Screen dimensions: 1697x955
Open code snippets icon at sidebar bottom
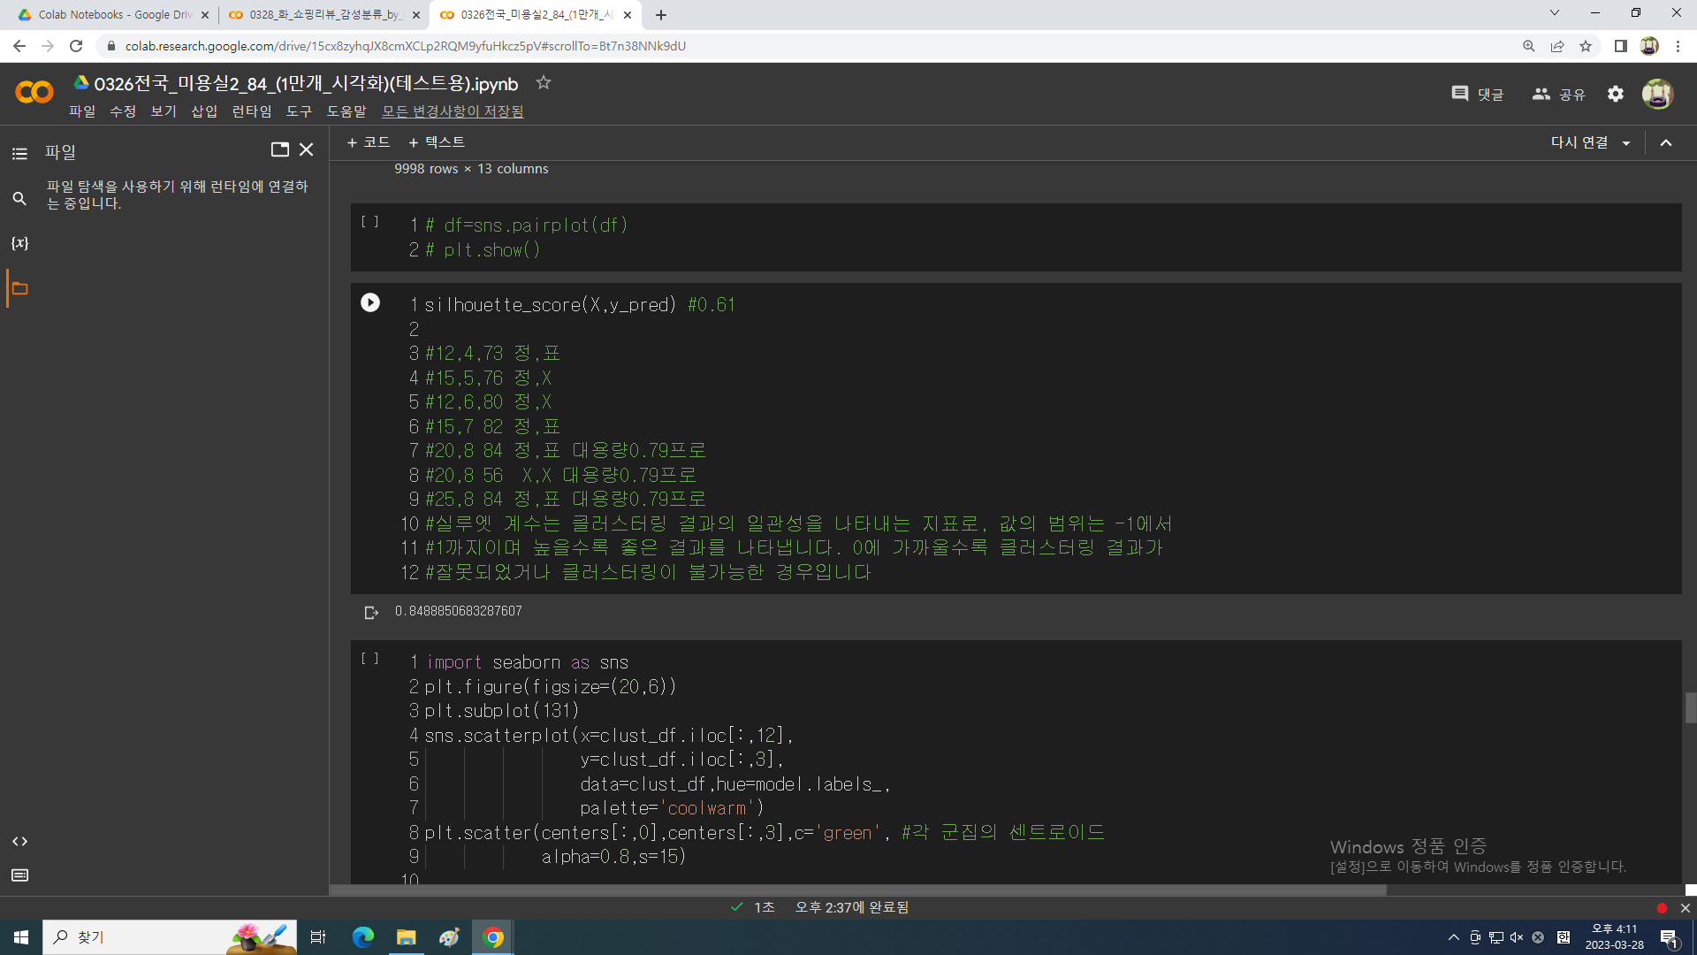tap(19, 841)
